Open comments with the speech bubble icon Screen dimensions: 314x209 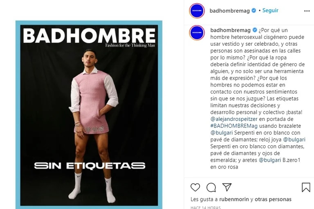[211, 187]
